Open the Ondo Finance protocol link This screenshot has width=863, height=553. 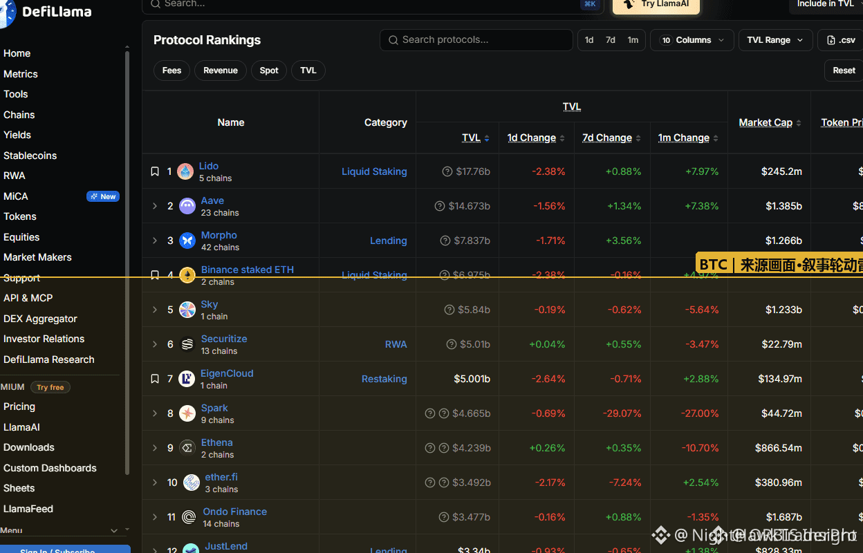pos(235,512)
